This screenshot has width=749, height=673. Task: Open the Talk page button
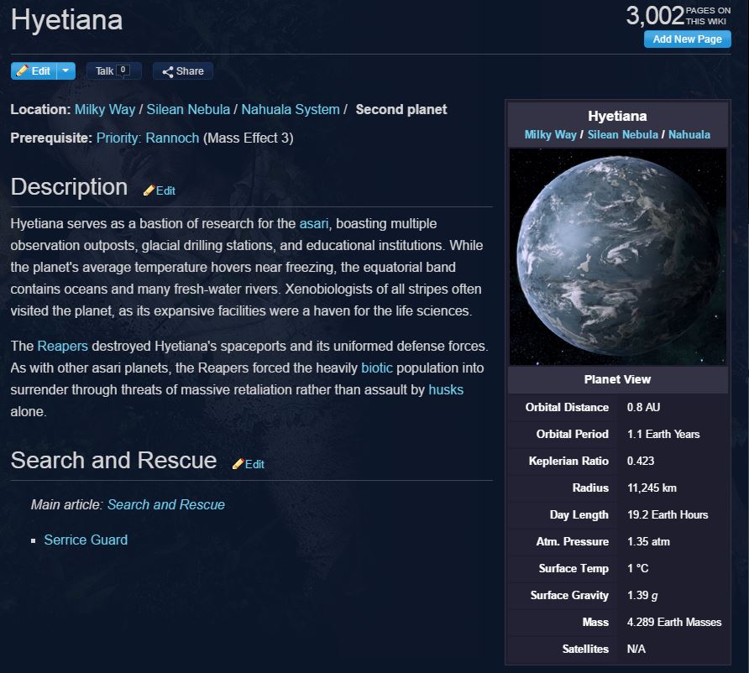tap(113, 71)
